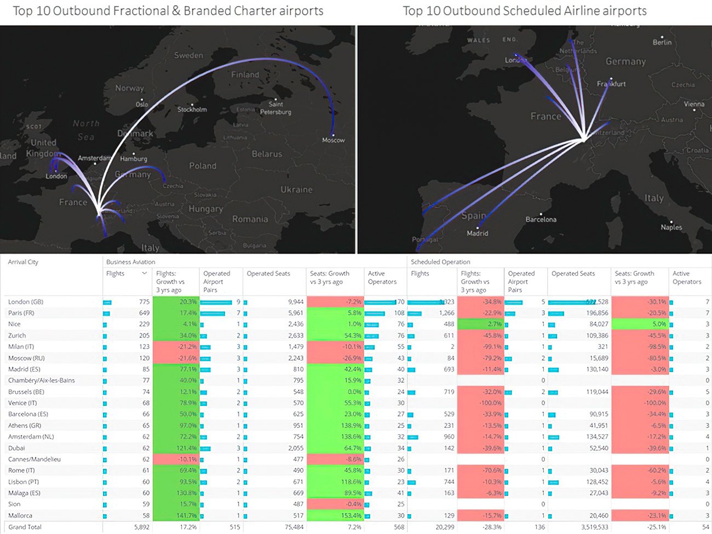Click Barcelona on the scheduled airline map
Viewport: 712px width, 534px height.
(541, 219)
